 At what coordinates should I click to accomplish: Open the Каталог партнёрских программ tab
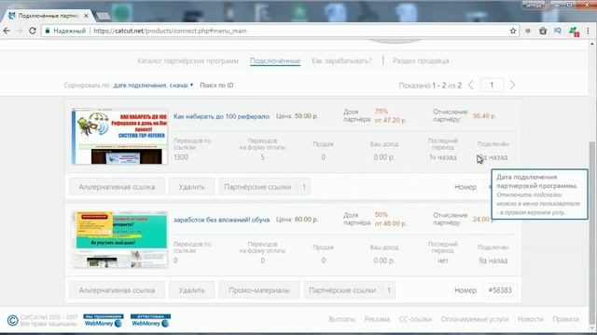tap(187, 60)
